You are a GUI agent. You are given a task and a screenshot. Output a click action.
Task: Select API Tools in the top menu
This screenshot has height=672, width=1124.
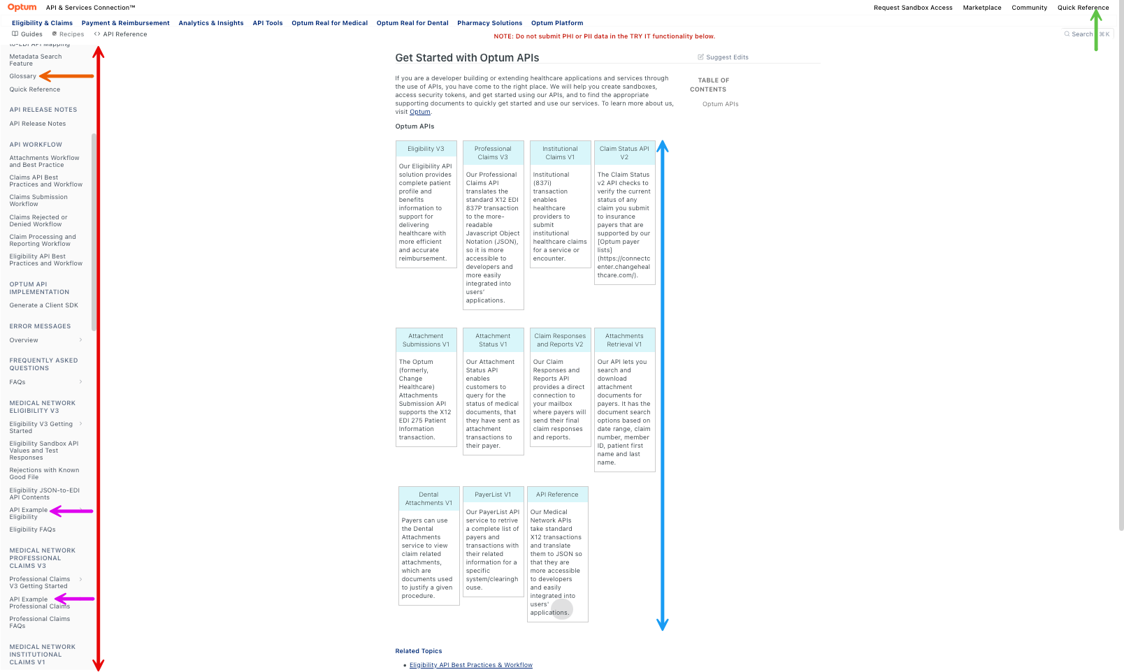coord(268,23)
